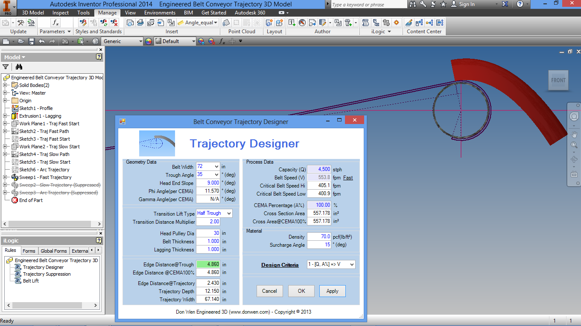Expand the Extrusion1 - Lagging node
Screen dimensions: 581x326
[x=5, y=116]
